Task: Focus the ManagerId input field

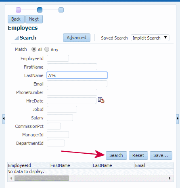Action: coord(58,135)
